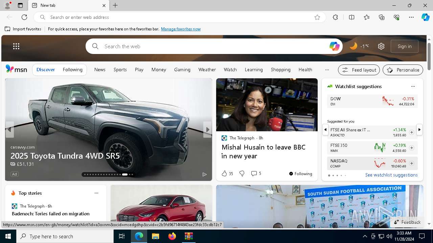Switch to Following tab
The height and width of the screenshot is (243, 433).
(72, 70)
